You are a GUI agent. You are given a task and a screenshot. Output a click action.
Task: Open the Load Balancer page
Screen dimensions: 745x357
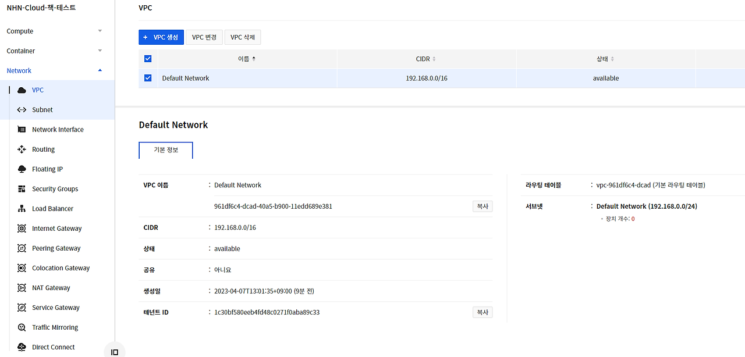[x=52, y=209]
